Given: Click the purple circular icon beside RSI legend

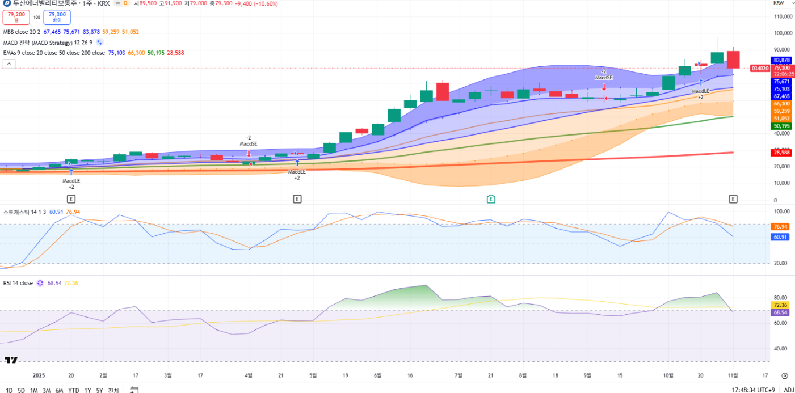Looking at the screenshot, I should tap(40, 282).
